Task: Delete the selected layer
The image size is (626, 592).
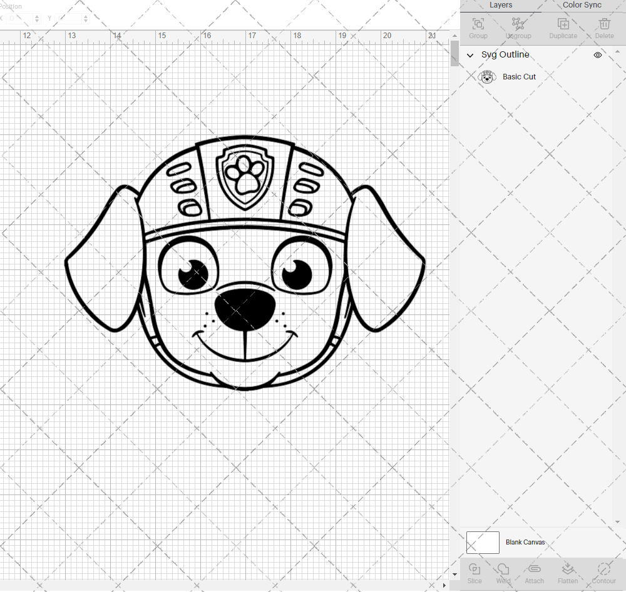Action: point(603,25)
